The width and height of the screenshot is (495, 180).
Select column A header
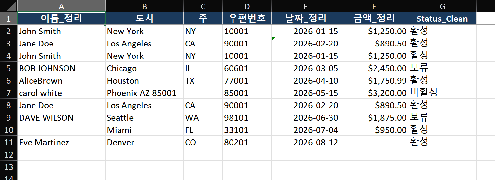[x=61, y=6]
